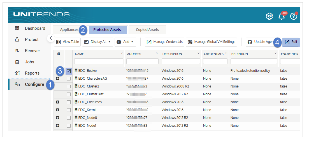Click the RETENTION filter input field
The height and width of the screenshot is (143, 309).
254,61
